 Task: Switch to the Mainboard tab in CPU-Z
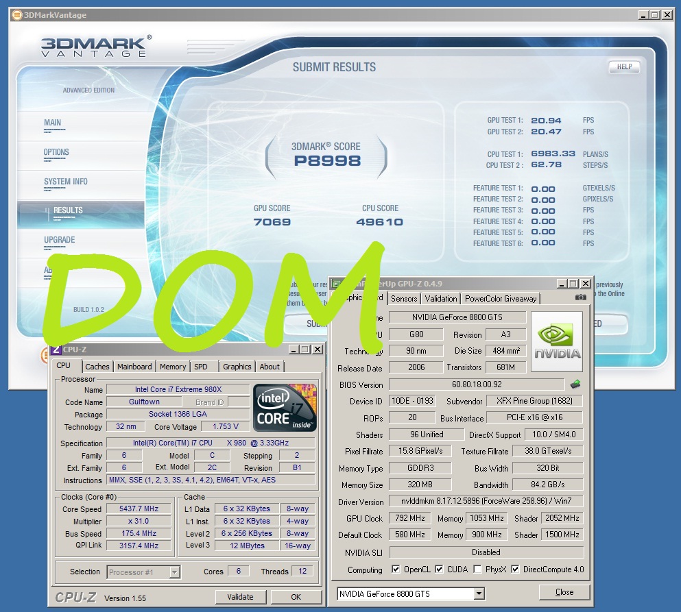pos(134,367)
